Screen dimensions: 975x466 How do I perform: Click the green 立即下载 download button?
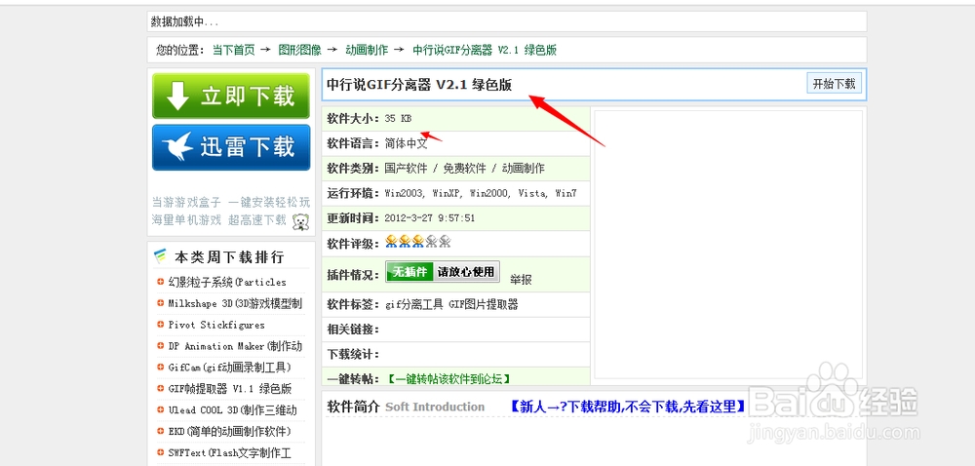click(231, 97)
